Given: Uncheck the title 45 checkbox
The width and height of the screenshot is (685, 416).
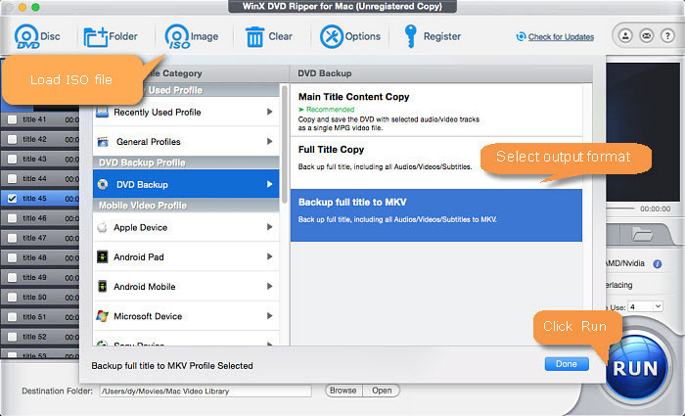Looking at the screenshot, I should coord(12,199).
